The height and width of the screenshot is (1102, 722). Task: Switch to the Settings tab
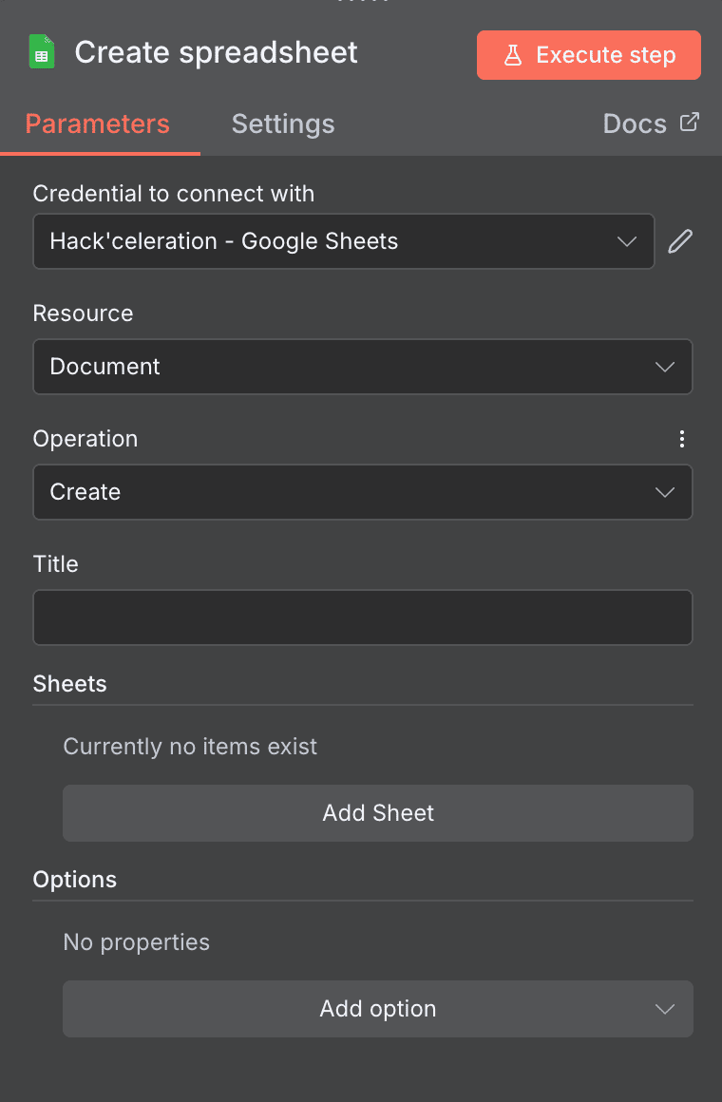coord(282,123)
